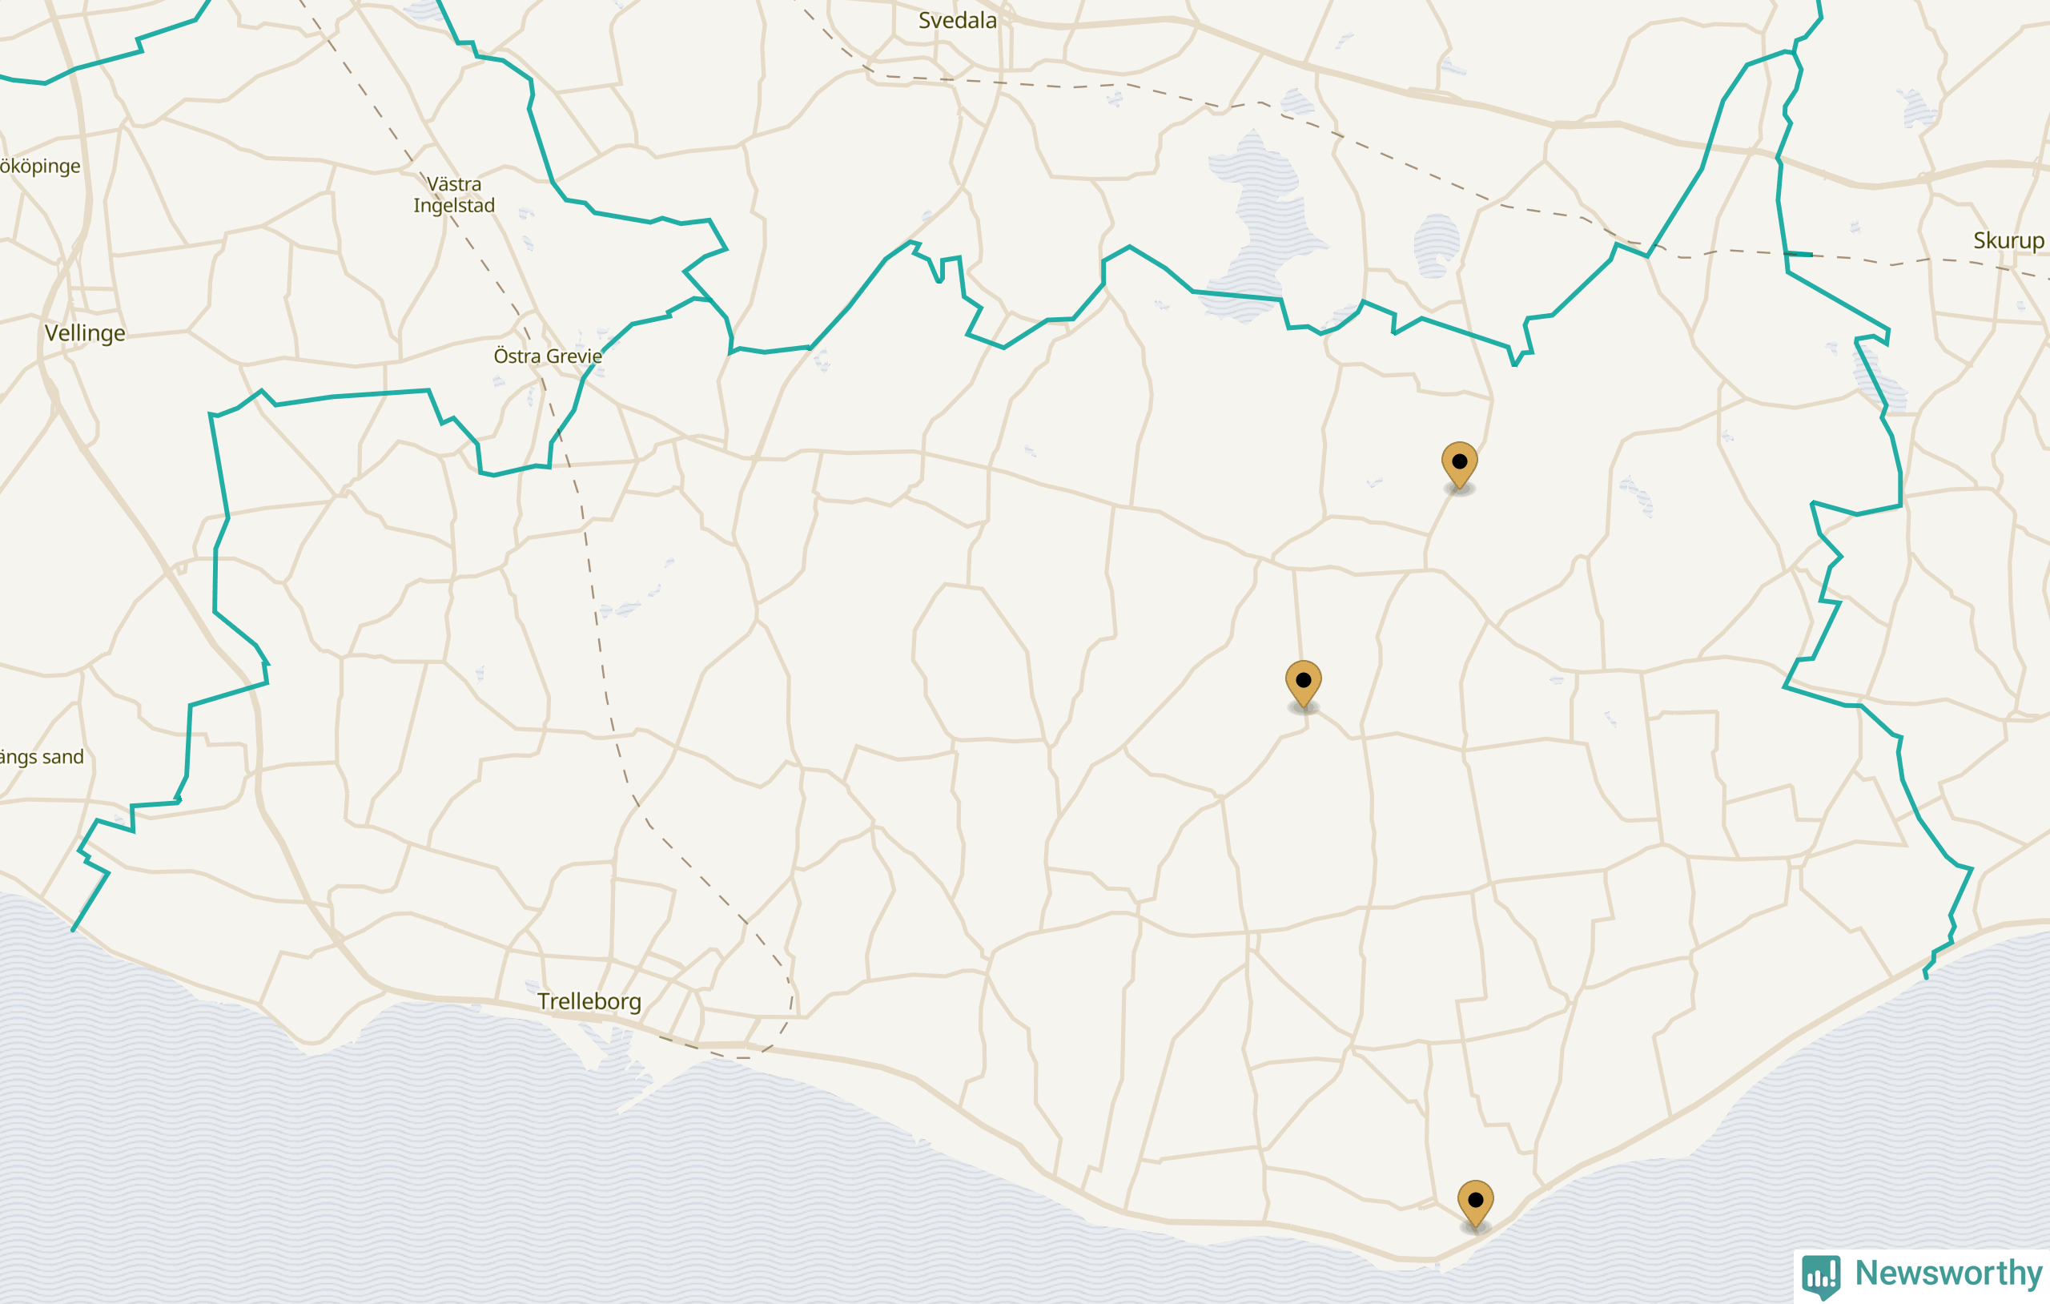Select the small oval lake east of the large lake

pyautogui.click(x=1437, y=246)
